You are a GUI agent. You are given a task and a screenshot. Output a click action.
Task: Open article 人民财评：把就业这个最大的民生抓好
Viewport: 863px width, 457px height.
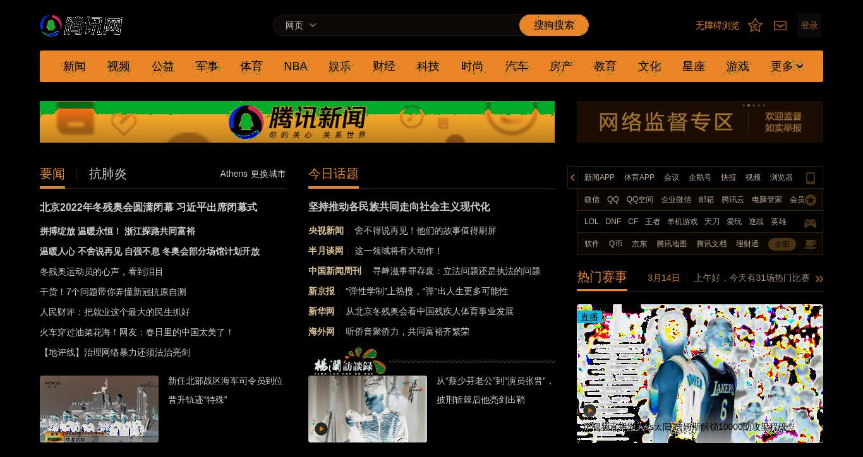tap(115, 312)
